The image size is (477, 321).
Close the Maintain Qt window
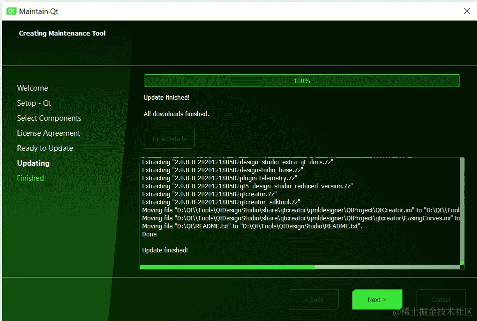point(466,11)
